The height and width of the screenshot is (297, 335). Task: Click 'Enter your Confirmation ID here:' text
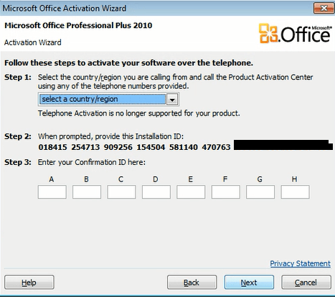pyautogui.click(x=92, y=162)
